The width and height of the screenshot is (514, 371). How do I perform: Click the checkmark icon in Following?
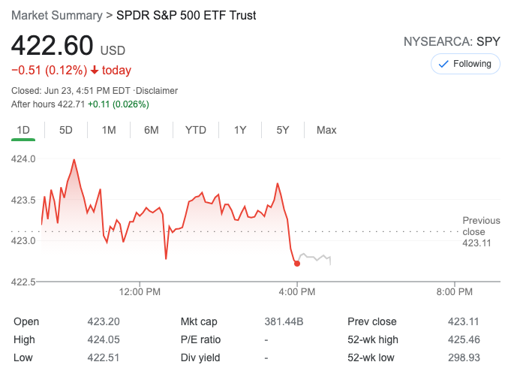tap(443, 64)
